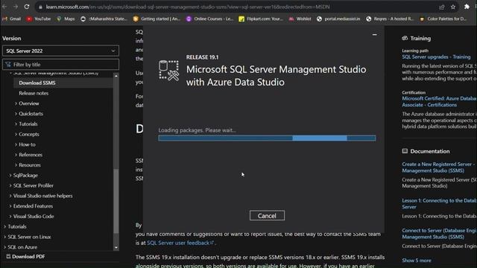Expand the Quickstarts tree node
The height and width of the screenshot is (268, 477).
[16, 114]
